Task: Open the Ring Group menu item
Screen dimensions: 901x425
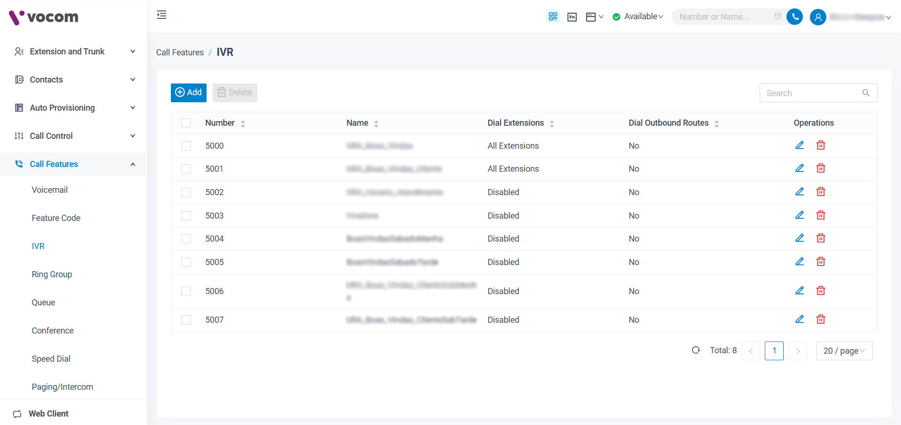Action: tap(52, 274)
